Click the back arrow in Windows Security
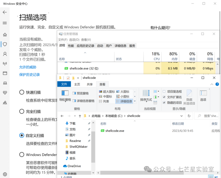 [x=5, y=12]
